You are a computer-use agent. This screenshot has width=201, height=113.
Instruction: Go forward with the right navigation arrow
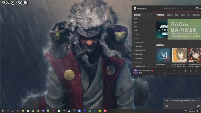click(160, 9)
